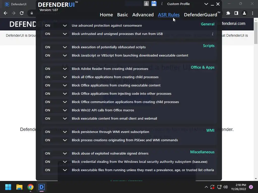The image size is (258, 193).
Task: Click the Office & Apps section heading
Action: click(203, 67)
